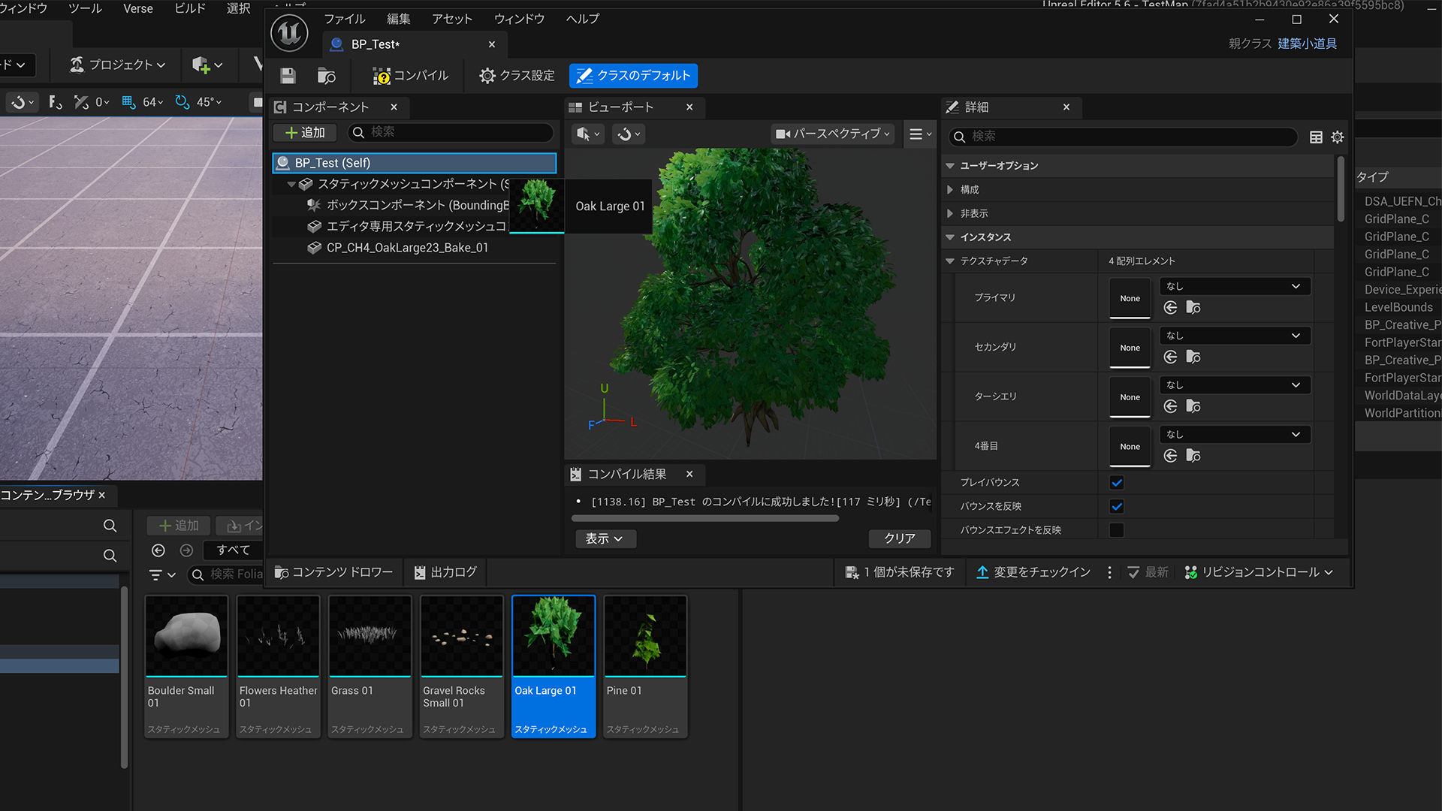The image size is (1442, 811).
Task: Uncheck プレイバウンス checkbox
Action: coord(1117,483)
